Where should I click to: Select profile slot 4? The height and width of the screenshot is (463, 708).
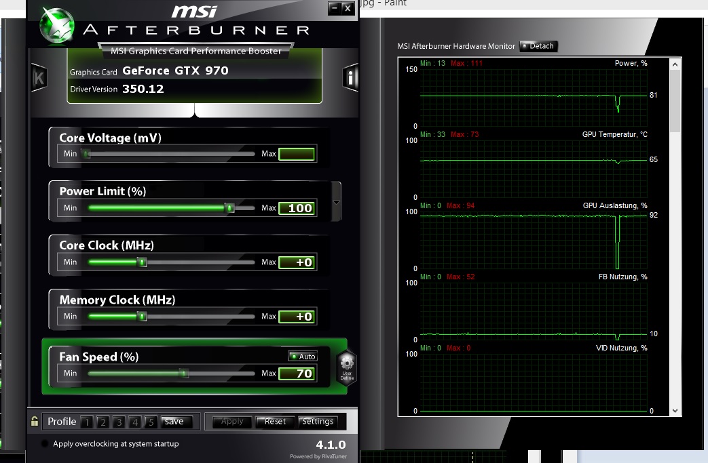[x=135, y=422]
